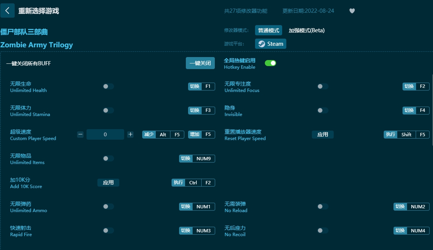
Task: Click the custom player speed value field
Action: pos(105,134)
